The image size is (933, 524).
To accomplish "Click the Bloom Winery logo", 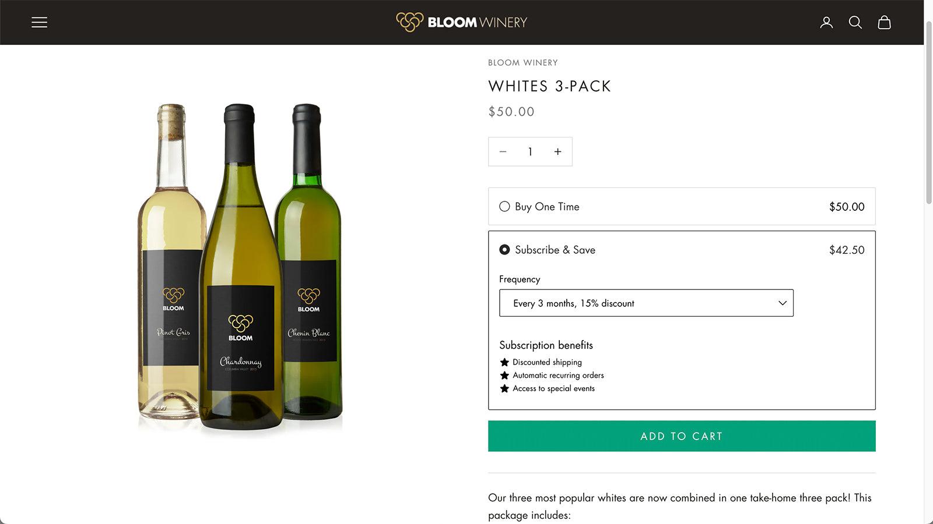I will 461,22.
